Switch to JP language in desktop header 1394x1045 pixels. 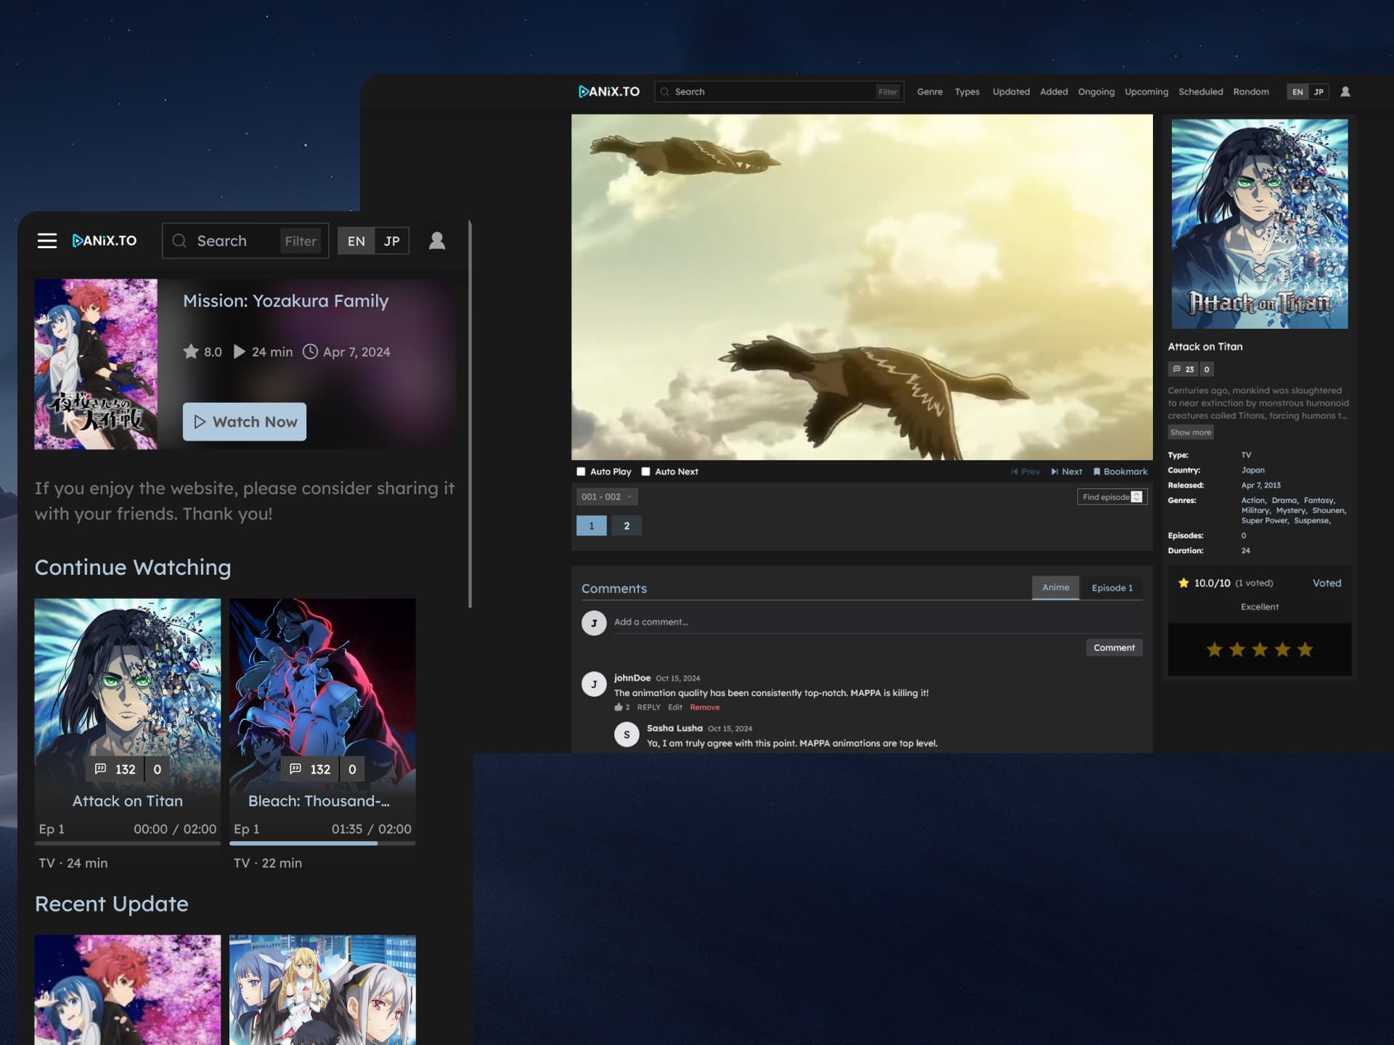coord(1318,92)
